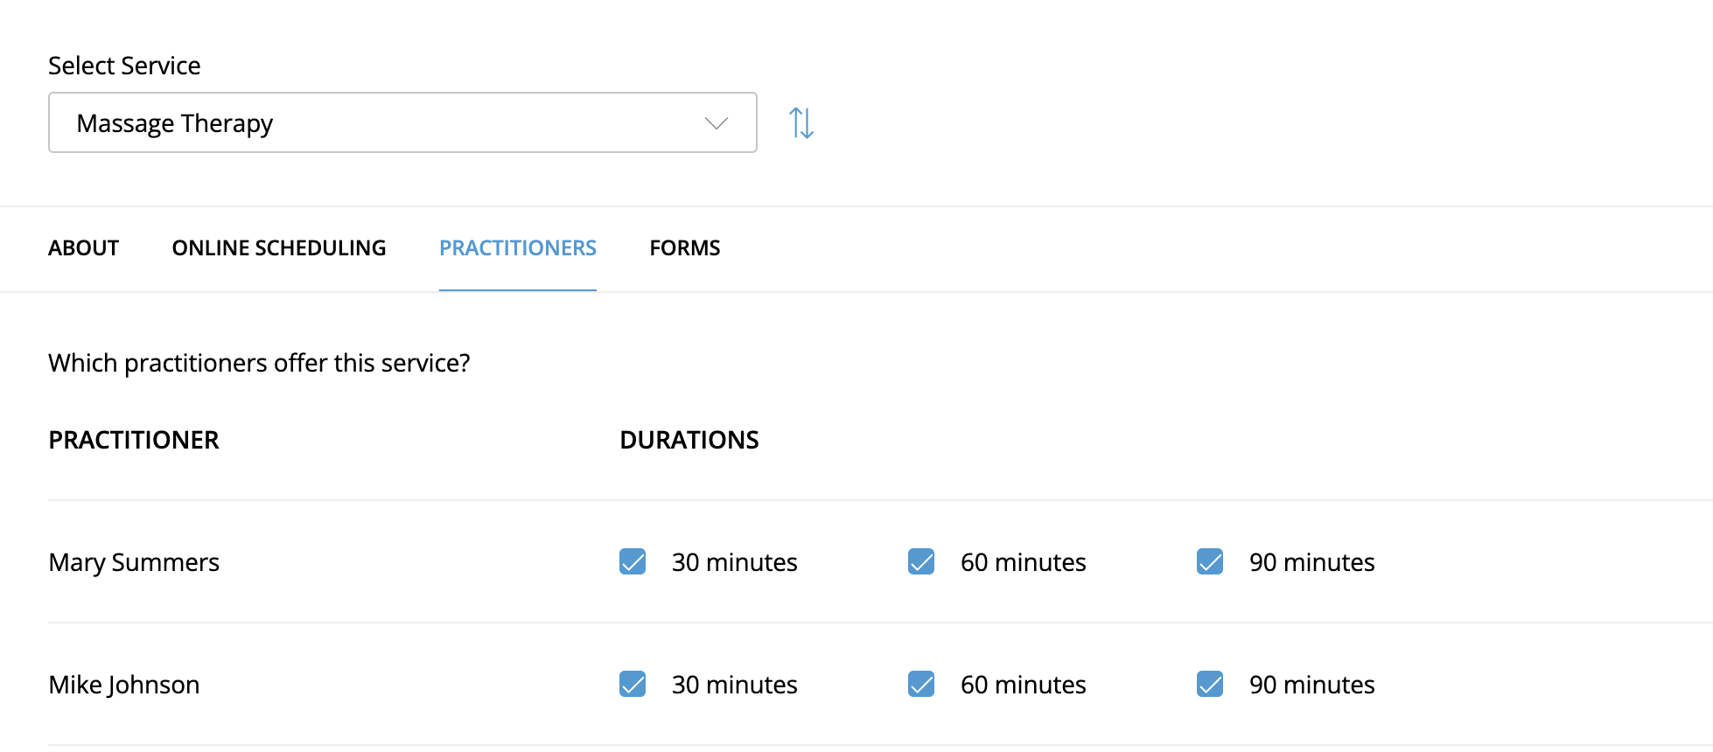Go to the Forms tab
The image size is (1713, 752).
click(685, 248)
